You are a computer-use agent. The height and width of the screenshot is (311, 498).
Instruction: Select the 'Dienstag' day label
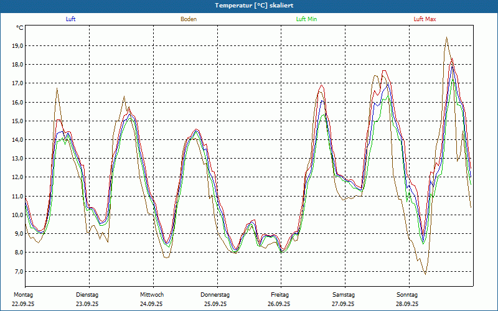pyautogui.click(x=87, y=295)
